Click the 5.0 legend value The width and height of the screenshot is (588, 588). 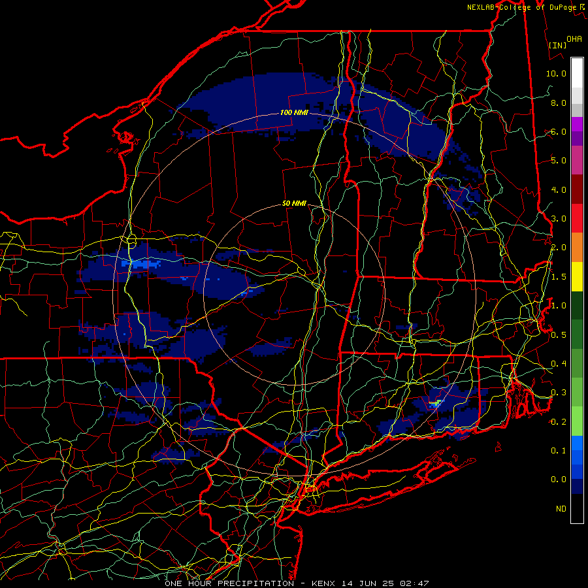(559, 161)
